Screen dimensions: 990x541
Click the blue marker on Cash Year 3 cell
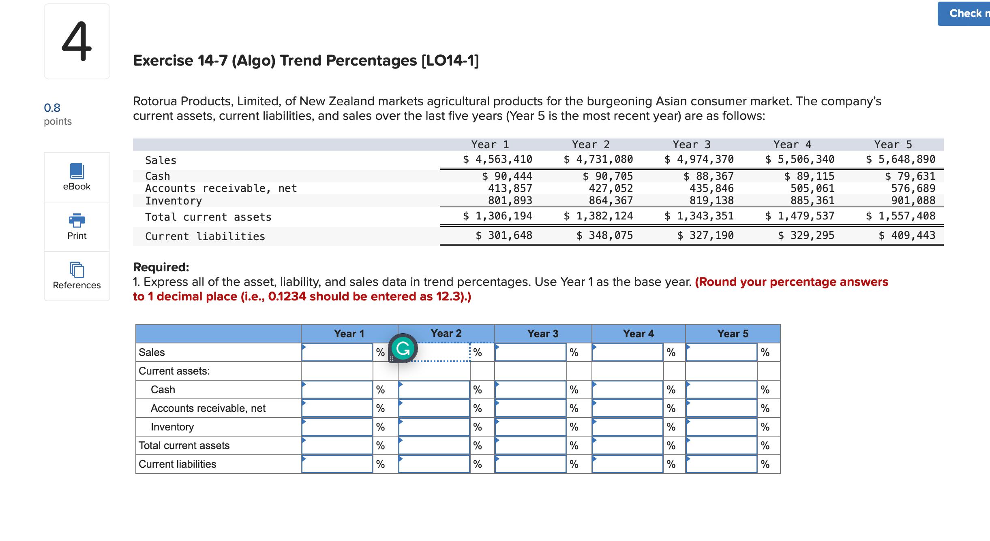pos(497,383)
